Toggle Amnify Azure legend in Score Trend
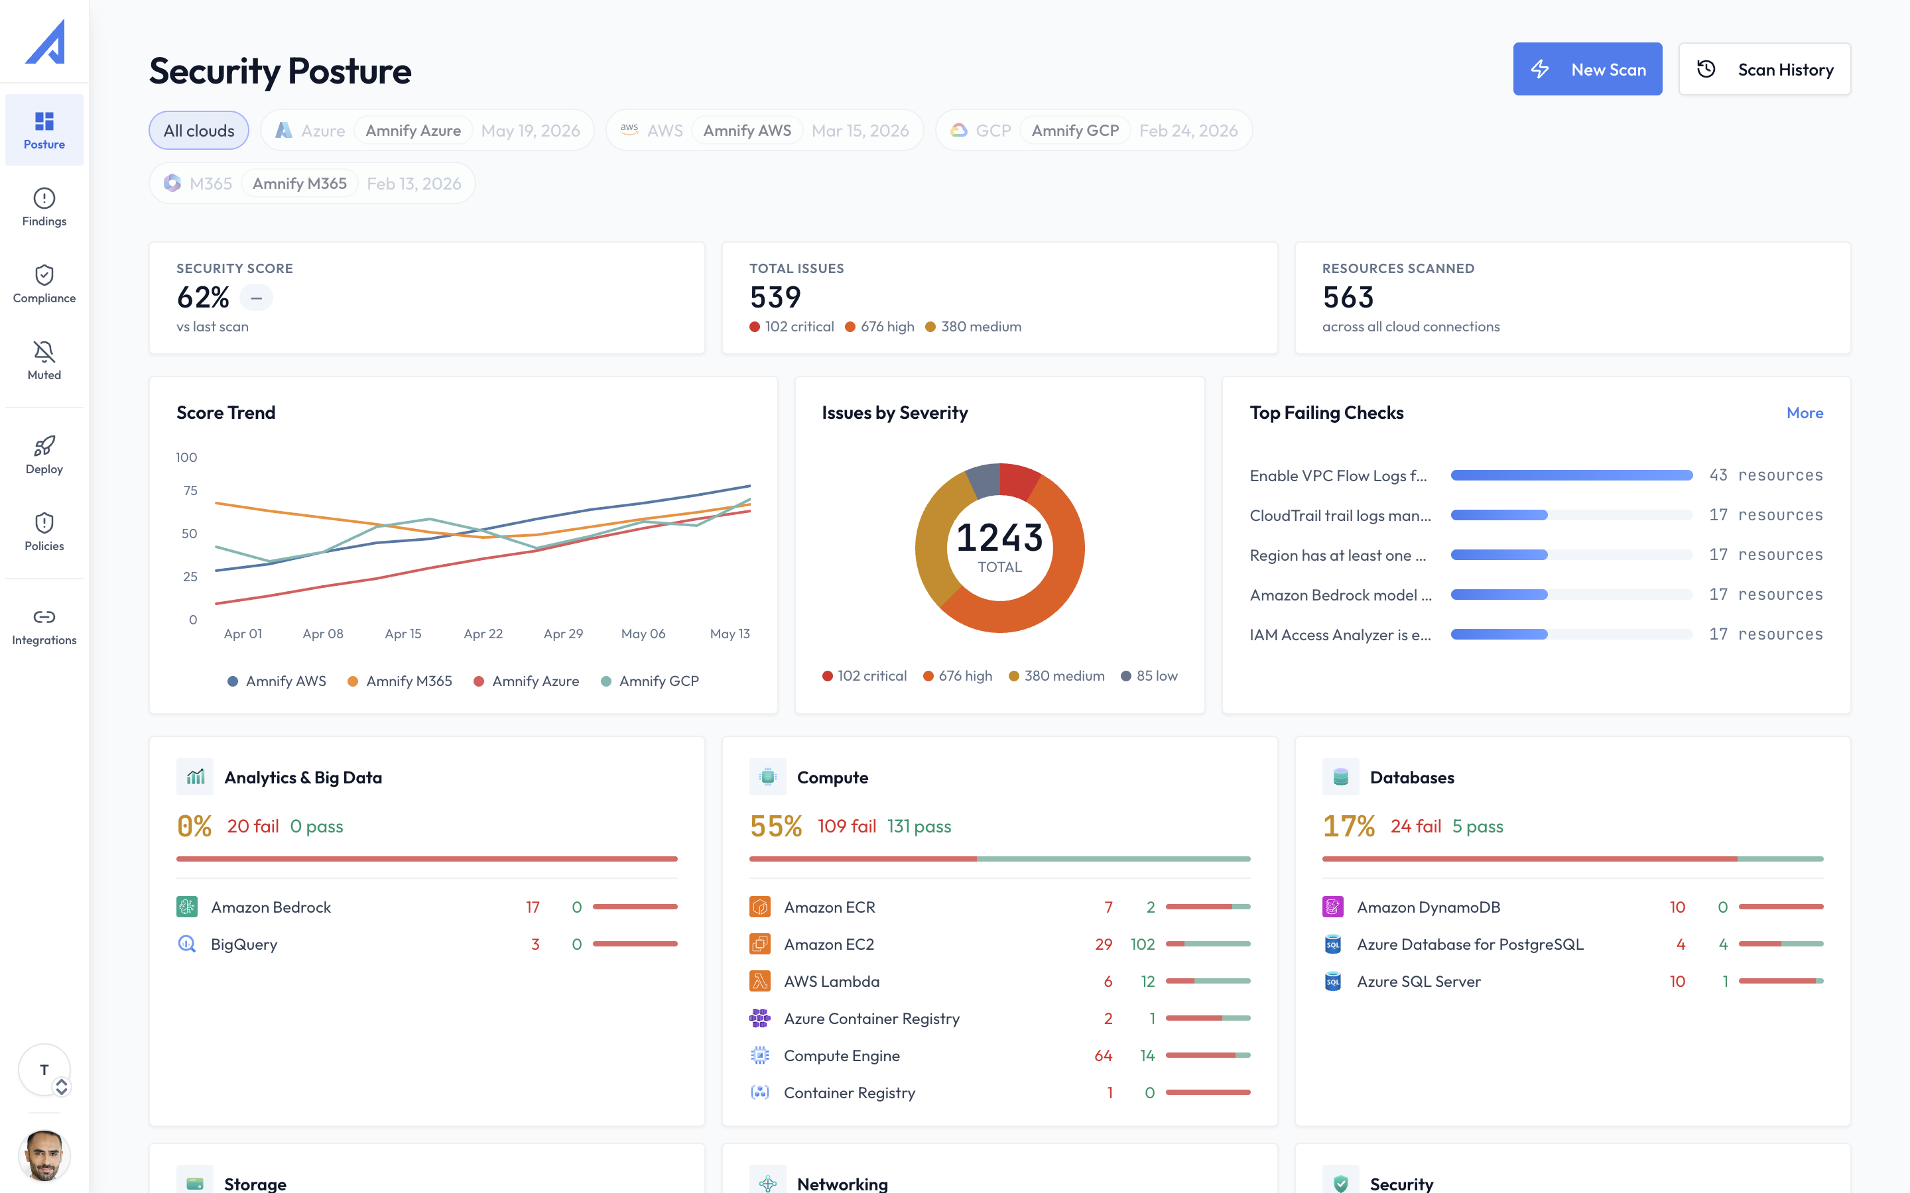Image resolution: width=1910 pixels, height=1193 pixels. coord(527,681)
